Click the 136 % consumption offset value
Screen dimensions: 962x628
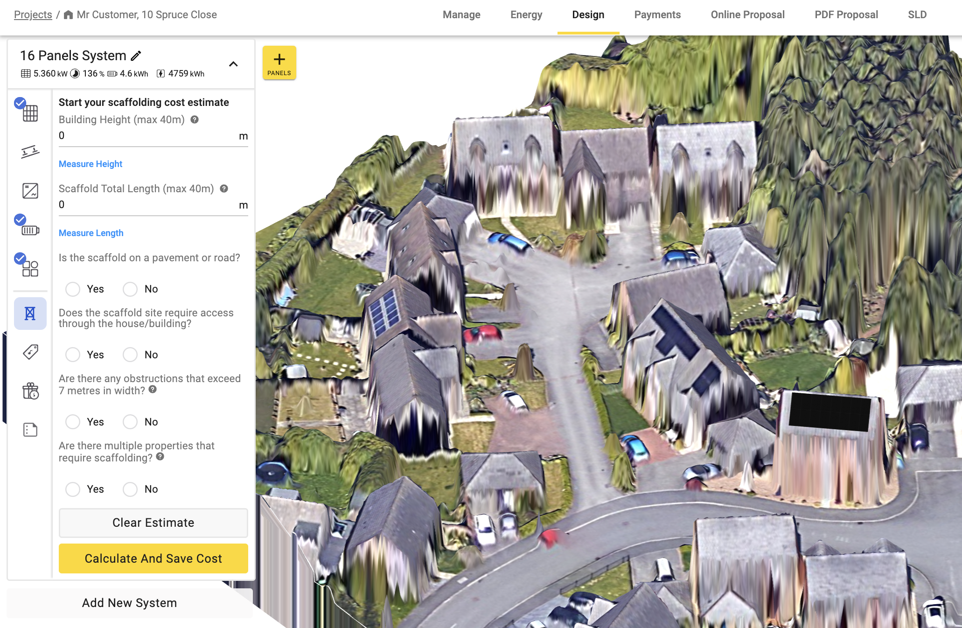pyautogui.click(x=93, y=74)
